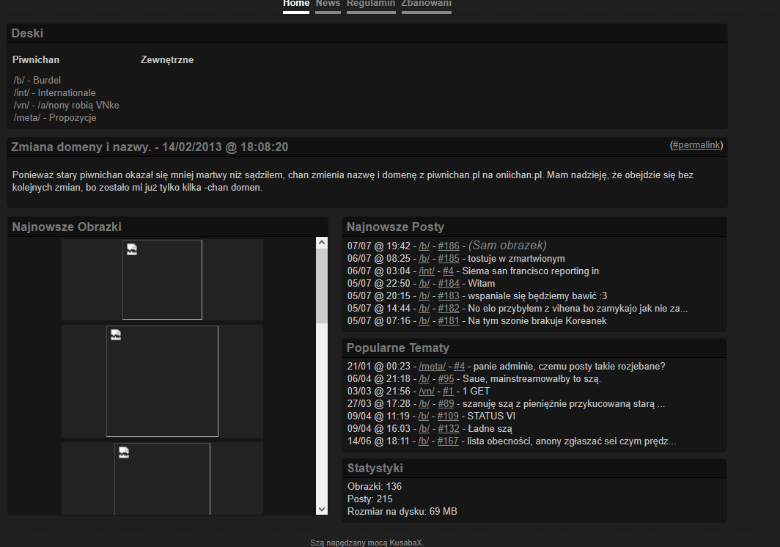
Task: Visit the /int/ - Internationale board
Action: click(x=54, y=93)
